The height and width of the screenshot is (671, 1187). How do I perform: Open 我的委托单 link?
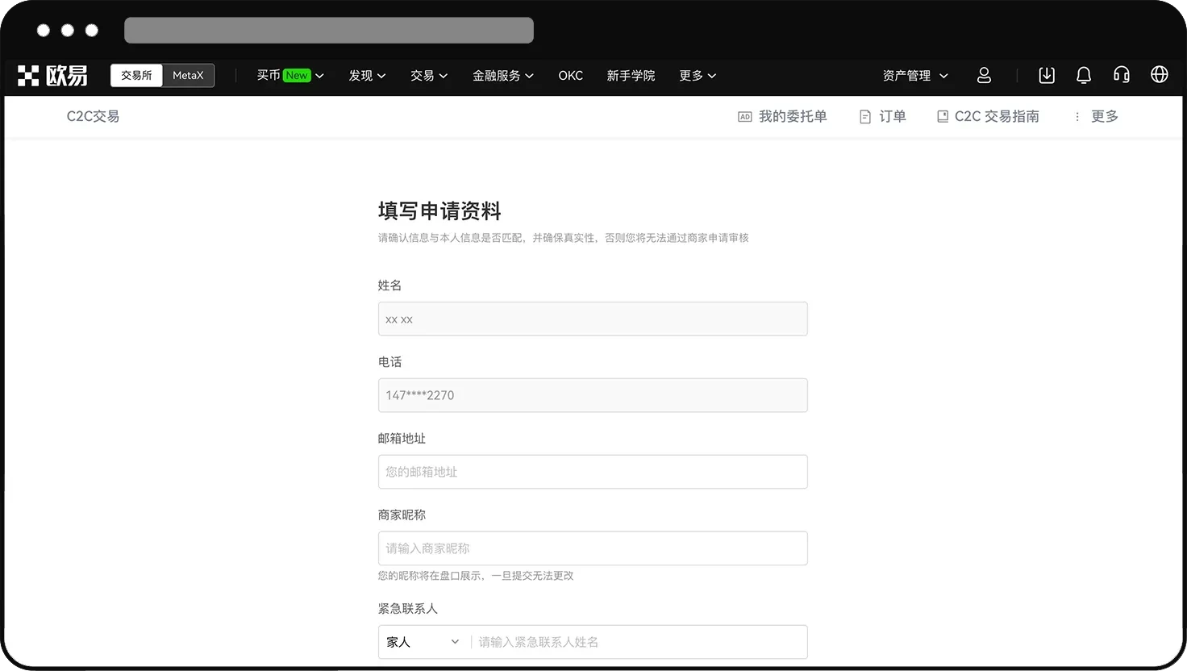tap(793, 117)
